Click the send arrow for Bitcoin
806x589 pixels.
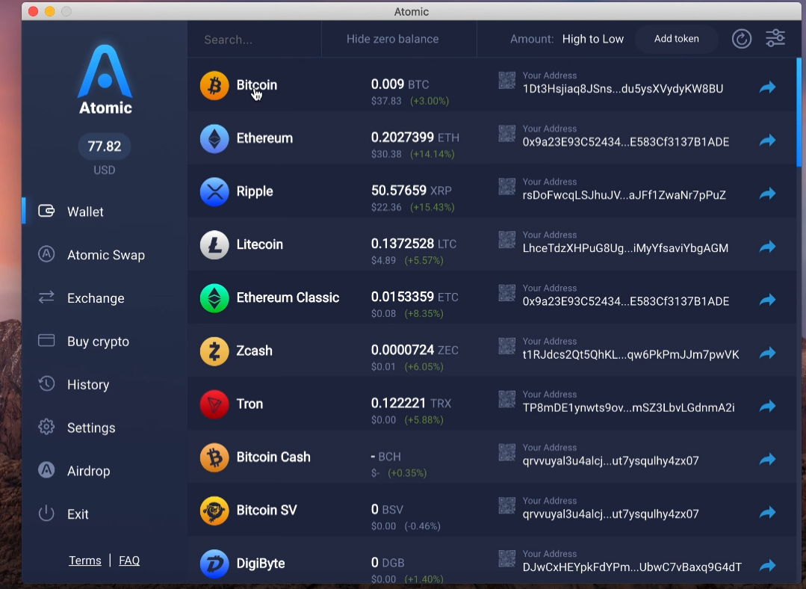click(767, 87)
